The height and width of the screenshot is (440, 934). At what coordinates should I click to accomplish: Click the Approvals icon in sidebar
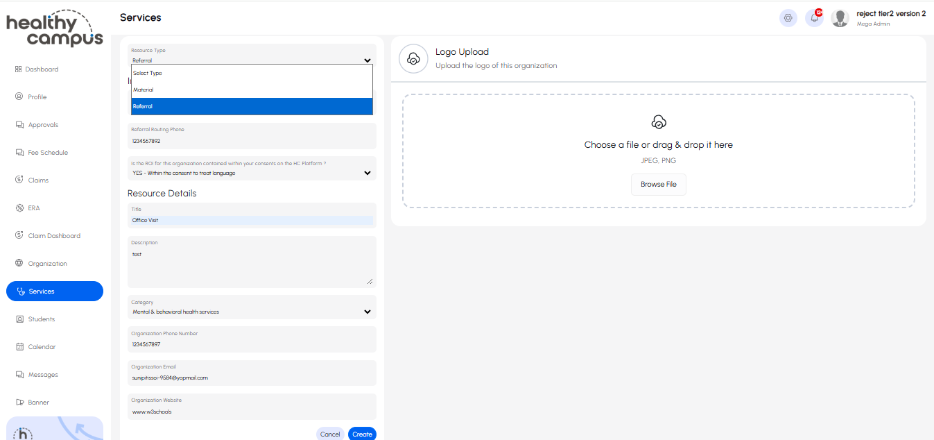(x=19, y=125)
